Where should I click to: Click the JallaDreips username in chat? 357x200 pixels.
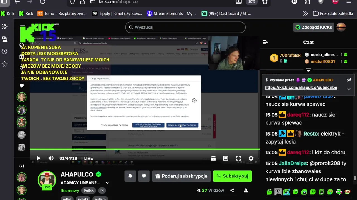tap(293, 163)
